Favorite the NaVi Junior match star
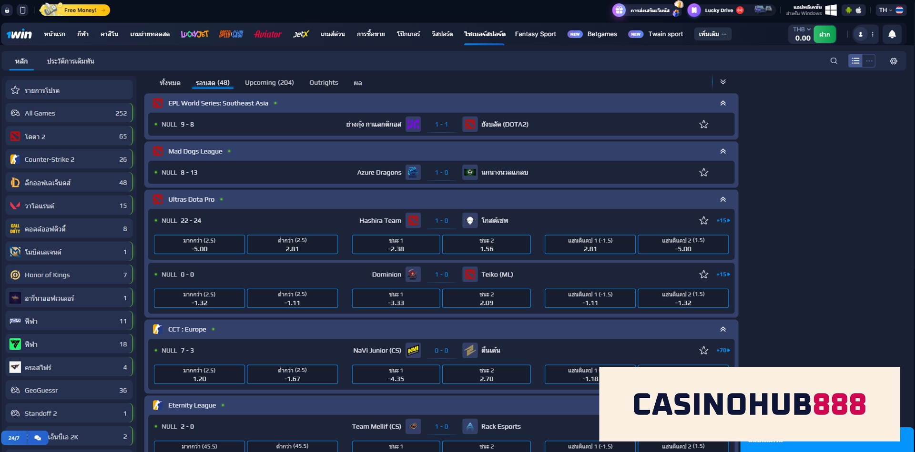Screen dimensions: 915x452 point(703,350)
